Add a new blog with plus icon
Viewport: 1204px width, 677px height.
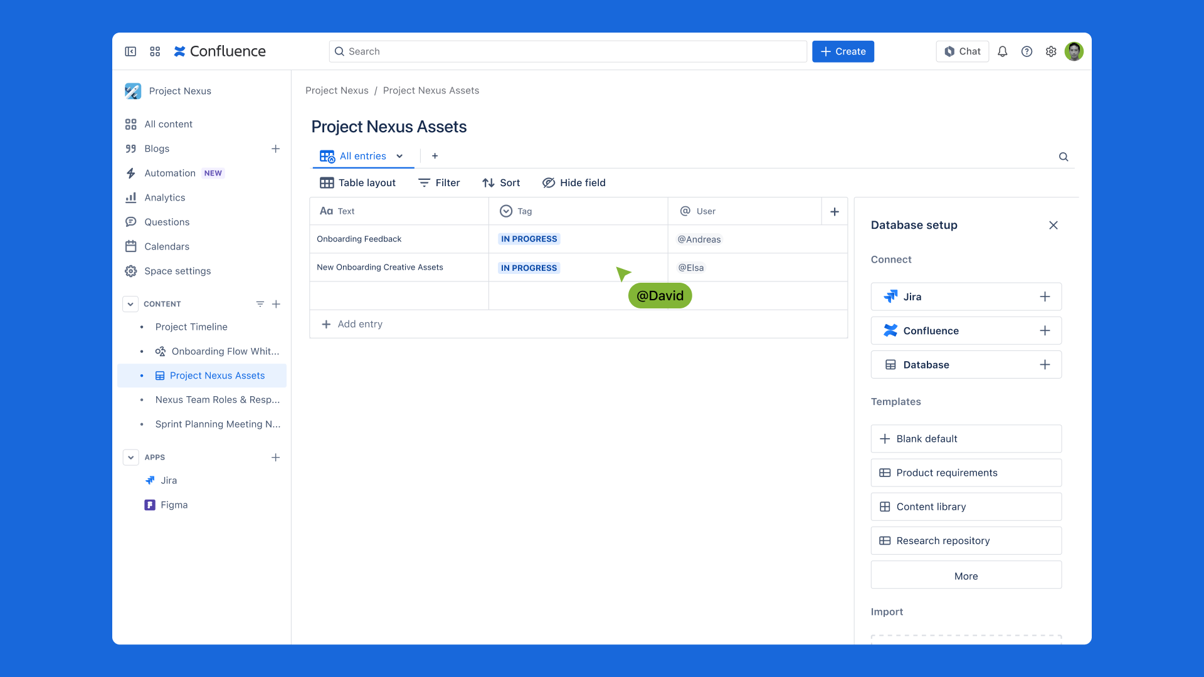pos(275,149)
